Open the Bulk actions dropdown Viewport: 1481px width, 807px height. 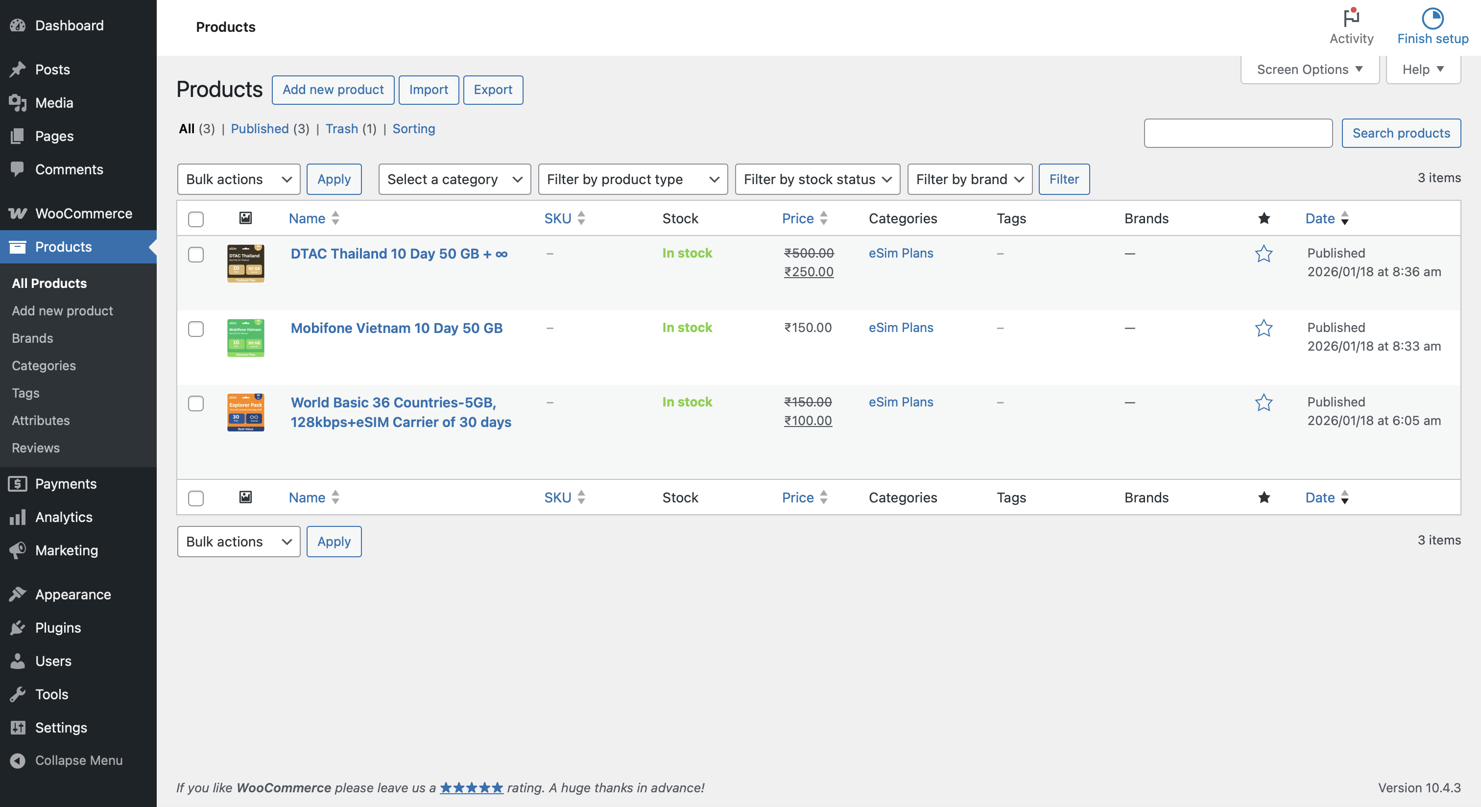click(x=238, y=179)
